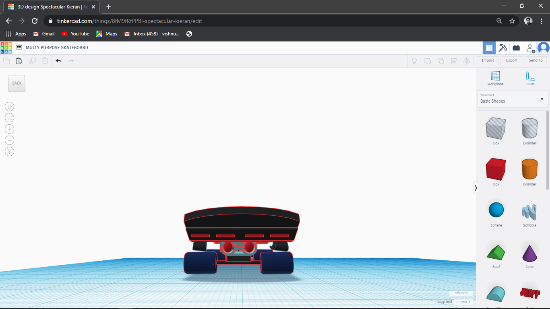The height and width of the screenshot is (309, 550).
Task: Open the browser zoom magnifier icon
Action: pyautogui.click(x=499, y=21)
